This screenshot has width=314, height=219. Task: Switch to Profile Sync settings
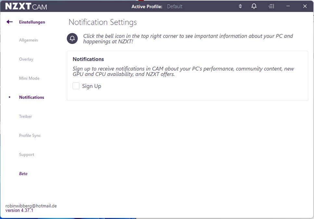(x=30, y=135)
